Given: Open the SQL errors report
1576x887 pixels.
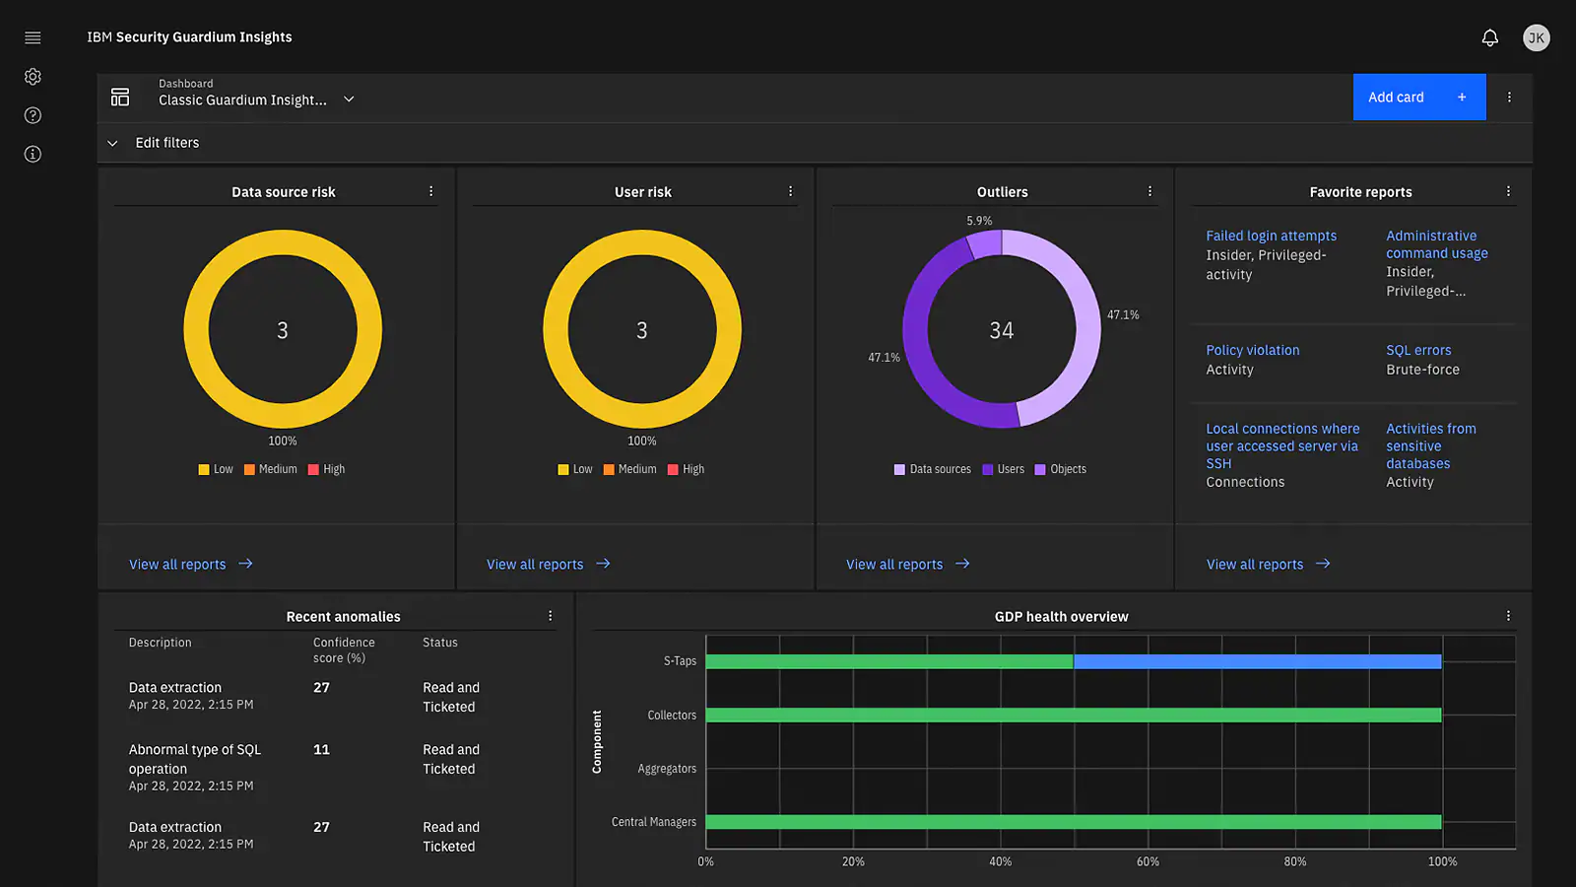Looking at the screenshot, I should (1418, 350).
